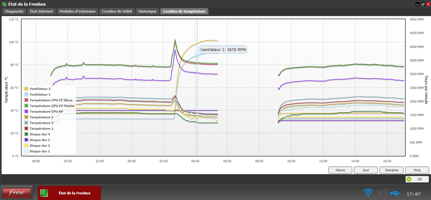The image size is (431, 200).
Task: Open the Historique tab
Action: tap(147, 11)
